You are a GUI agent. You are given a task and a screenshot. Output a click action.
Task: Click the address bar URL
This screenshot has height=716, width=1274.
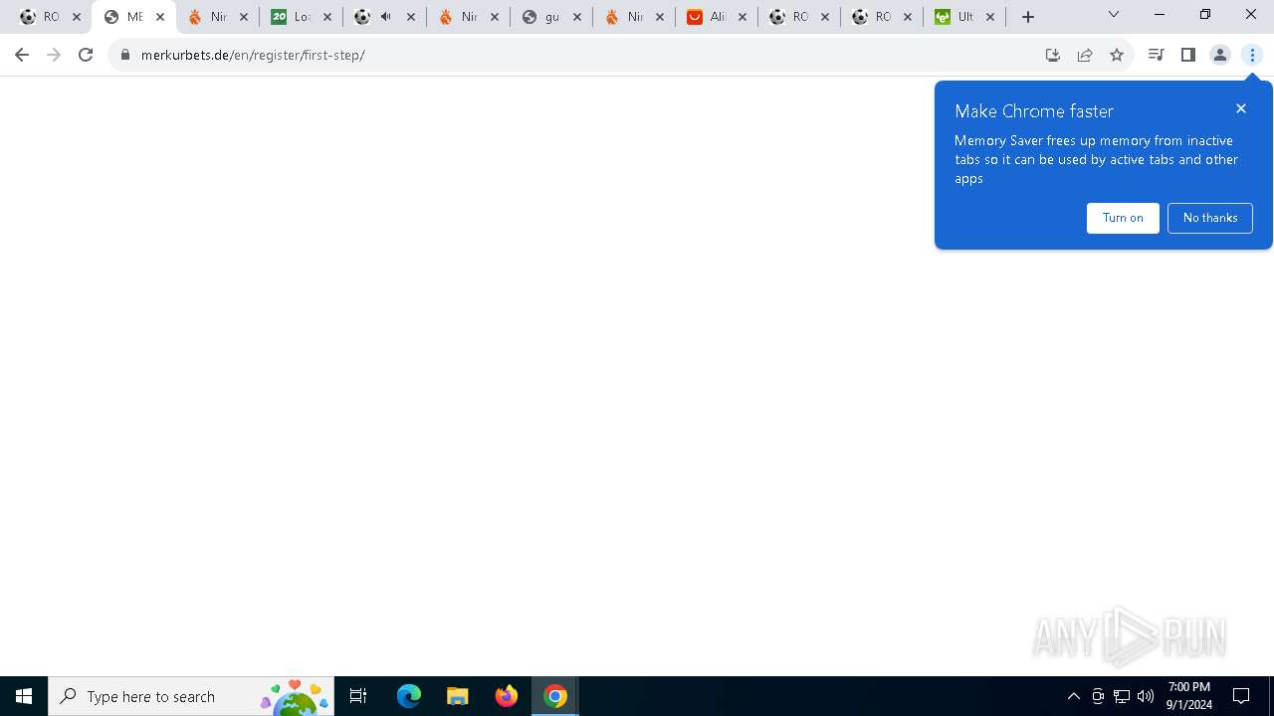coord(253,55)
